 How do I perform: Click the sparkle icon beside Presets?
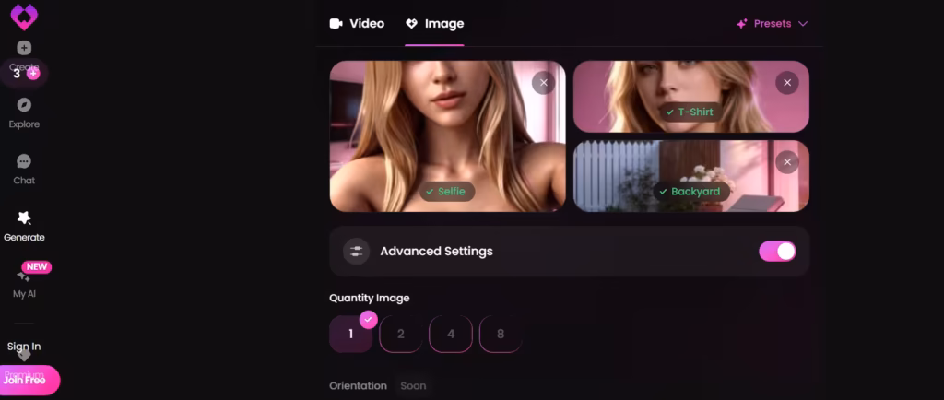742,24
